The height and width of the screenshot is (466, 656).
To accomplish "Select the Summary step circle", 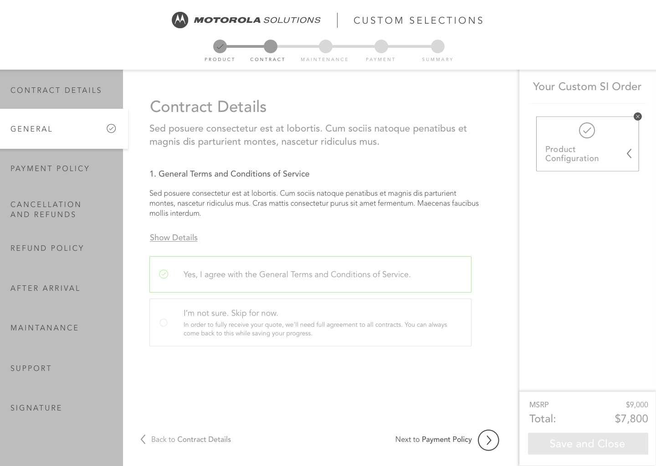I will tap(438, 46).
